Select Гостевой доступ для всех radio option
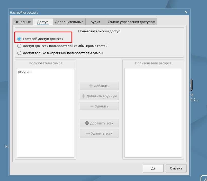 [19, 39]
